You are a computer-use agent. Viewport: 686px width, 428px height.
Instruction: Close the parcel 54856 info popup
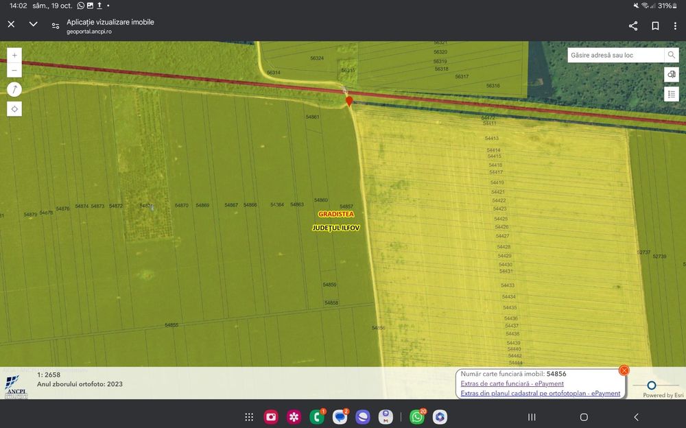[x=624, y=370]
